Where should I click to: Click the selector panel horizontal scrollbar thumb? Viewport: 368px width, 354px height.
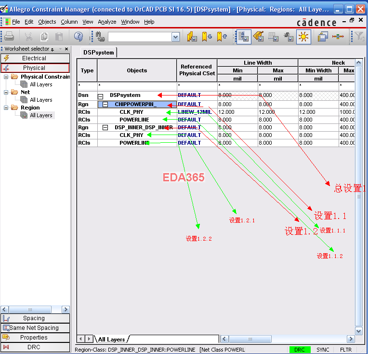point(30,309)
